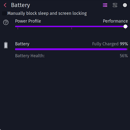Click the 'Battery' page title

pos(21,5)
